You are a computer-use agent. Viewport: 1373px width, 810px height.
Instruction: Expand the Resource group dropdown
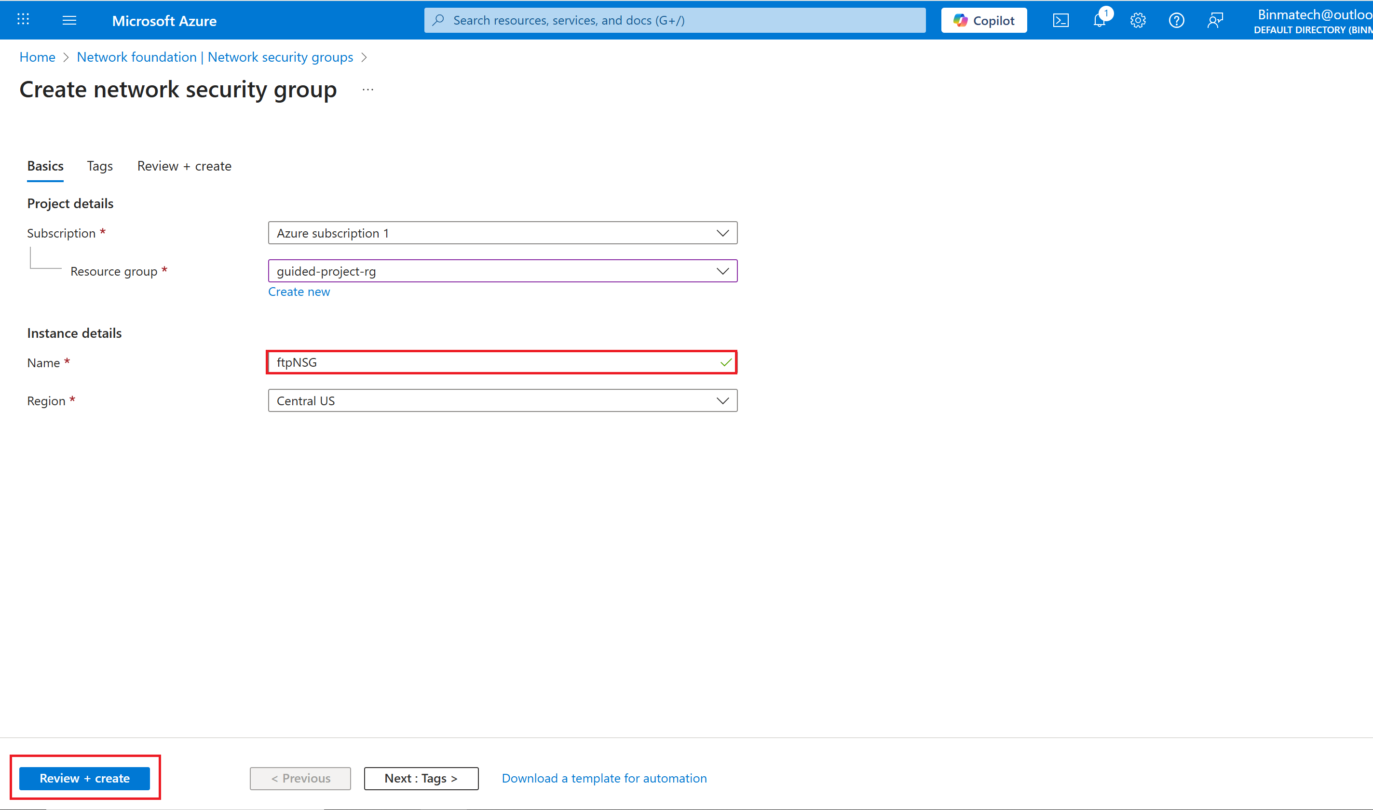(503, 271)
